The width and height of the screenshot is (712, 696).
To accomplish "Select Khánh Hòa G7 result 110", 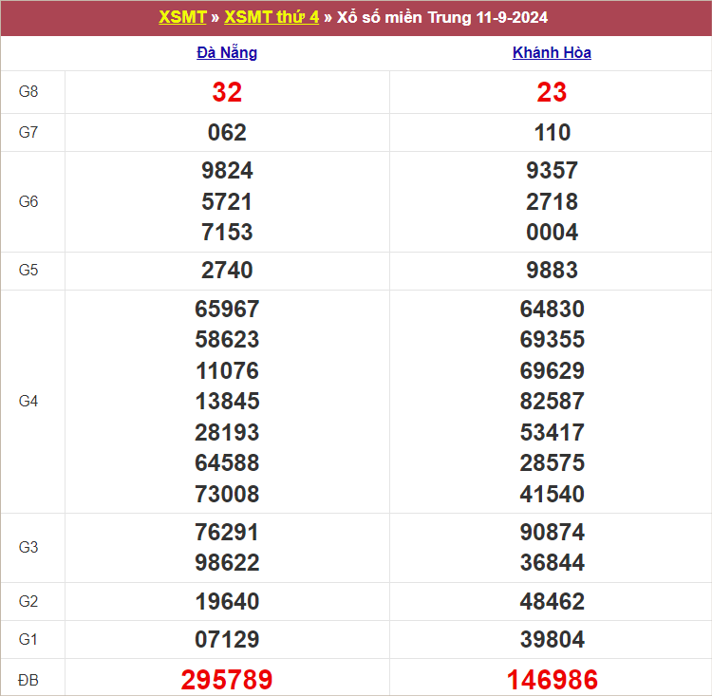I will (x=553, y=133).
